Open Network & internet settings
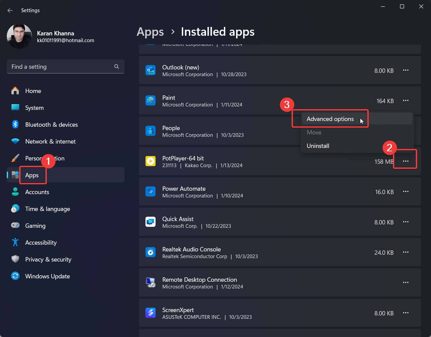Screen dimensions: 431x337 [x=50, y=142]
